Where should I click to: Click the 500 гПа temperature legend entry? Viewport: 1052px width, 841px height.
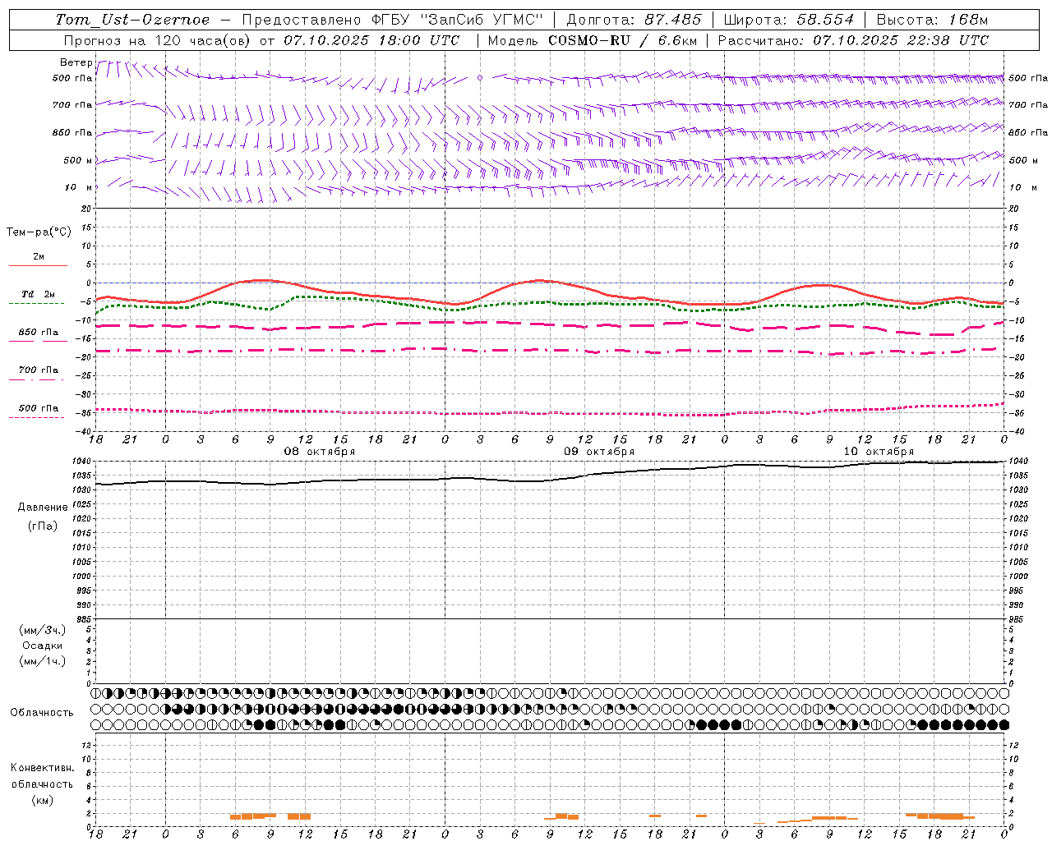pos(39,408)
